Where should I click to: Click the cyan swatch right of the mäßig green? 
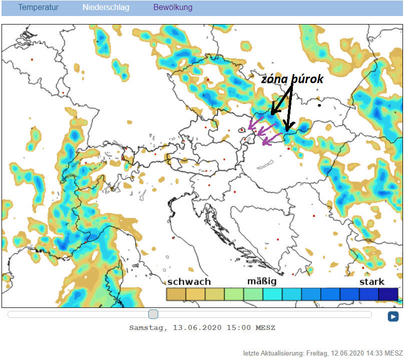[x=272, y=294]
